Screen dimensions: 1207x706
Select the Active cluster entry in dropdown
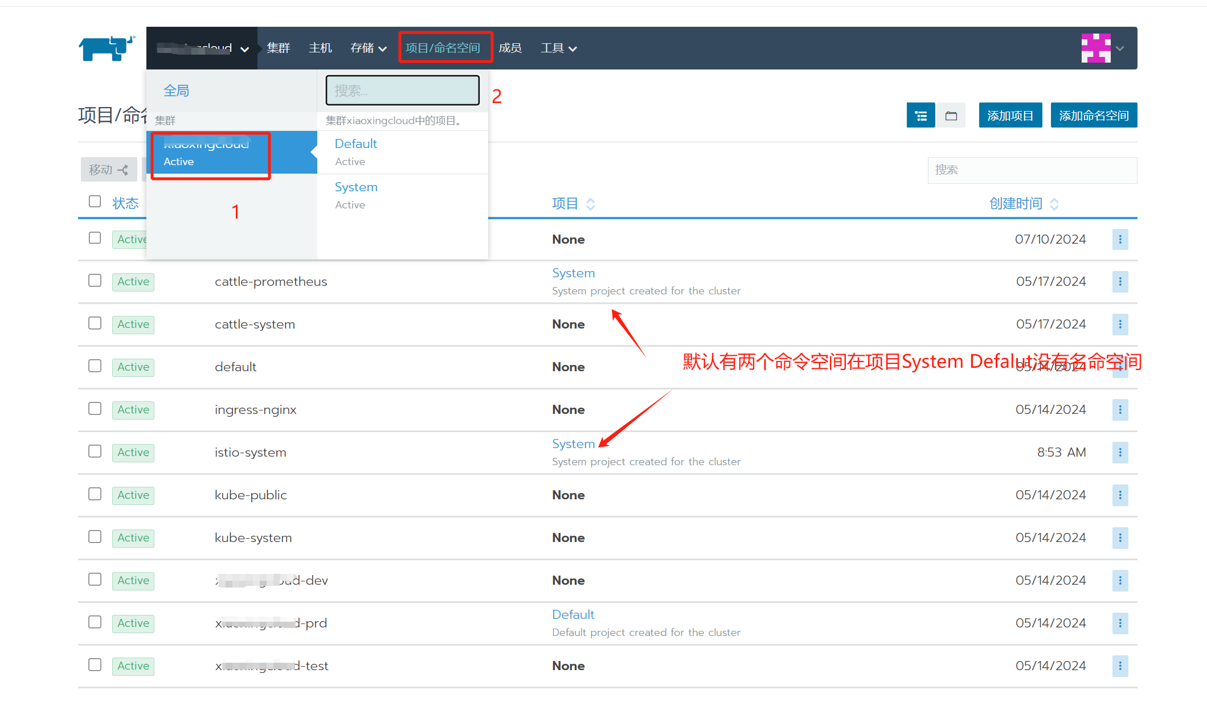click(x=231, y=153)
